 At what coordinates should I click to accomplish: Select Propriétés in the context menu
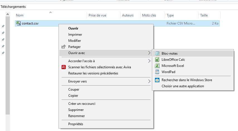tap(76, 124)
